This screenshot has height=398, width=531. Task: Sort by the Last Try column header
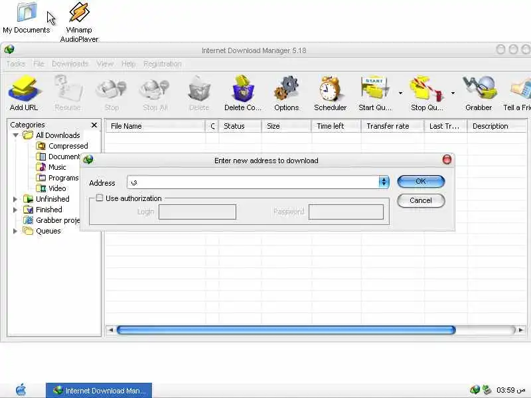[445, 126]
